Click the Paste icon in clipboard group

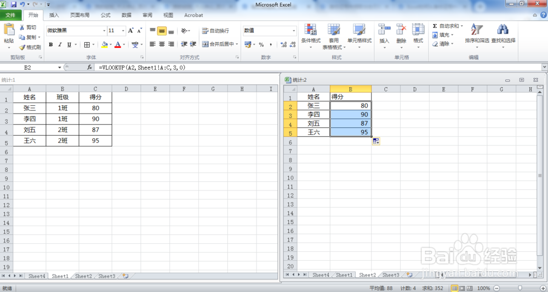point(9,30)
